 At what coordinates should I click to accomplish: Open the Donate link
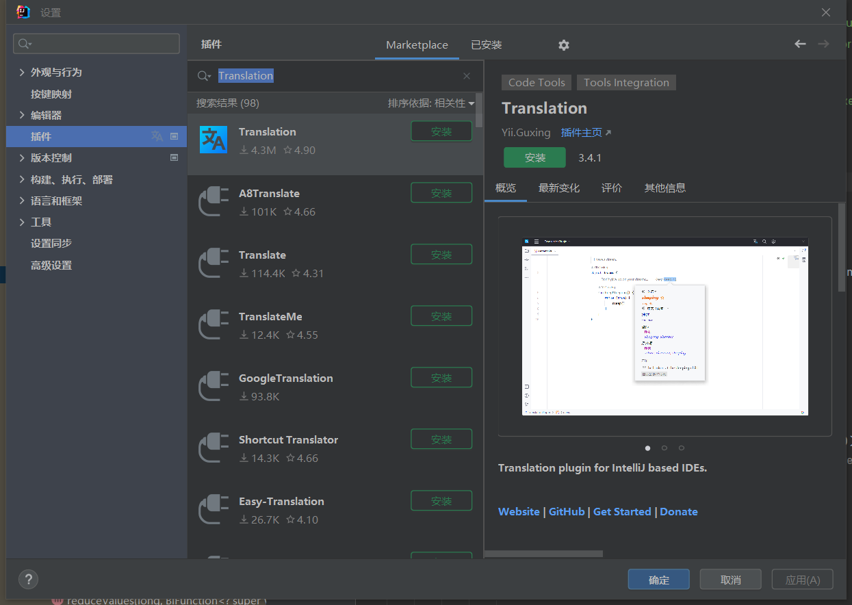[x=679, y=512]
